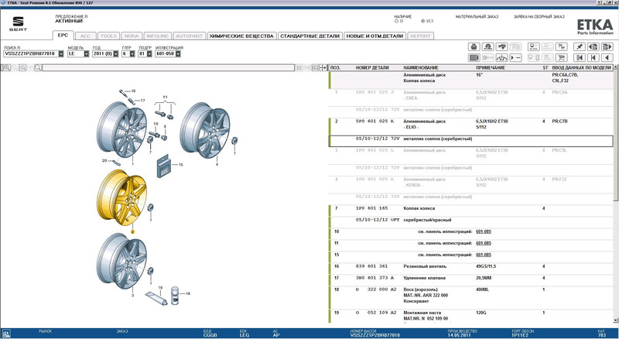Viewport: 619px width, 339px height.
Task: Open the ГЛГР dropdown showing 6
Action: pos(132,53)
